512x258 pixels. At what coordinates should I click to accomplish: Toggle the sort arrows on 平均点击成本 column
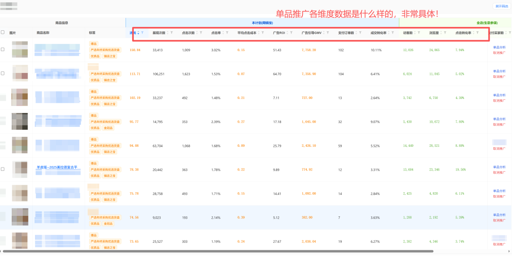point(259,33)
